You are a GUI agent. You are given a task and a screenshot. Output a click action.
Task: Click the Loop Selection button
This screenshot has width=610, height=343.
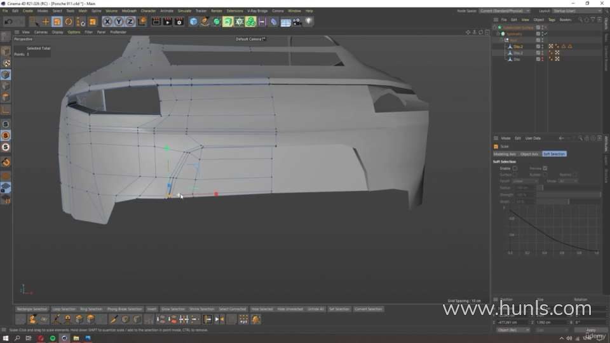coord(63,309)
